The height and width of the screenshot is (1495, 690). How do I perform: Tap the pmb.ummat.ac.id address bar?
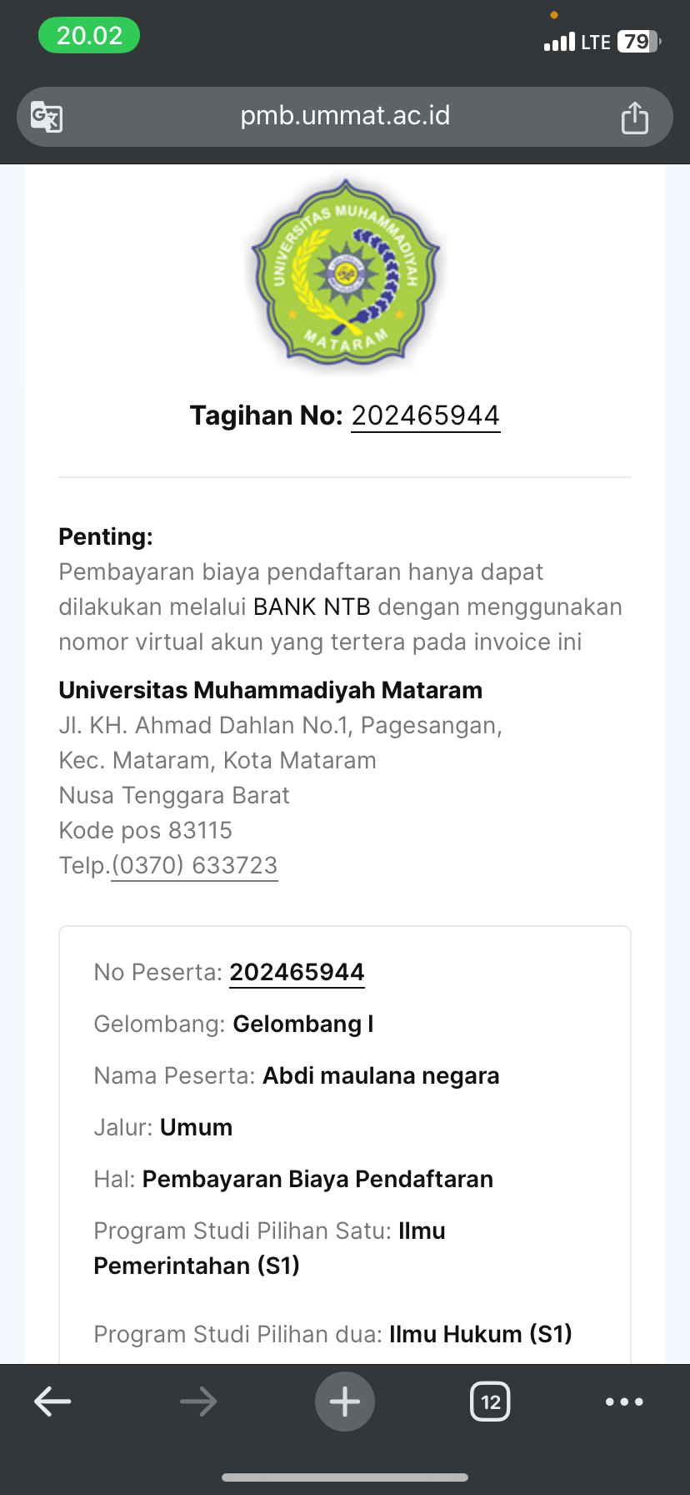(345, 116)
